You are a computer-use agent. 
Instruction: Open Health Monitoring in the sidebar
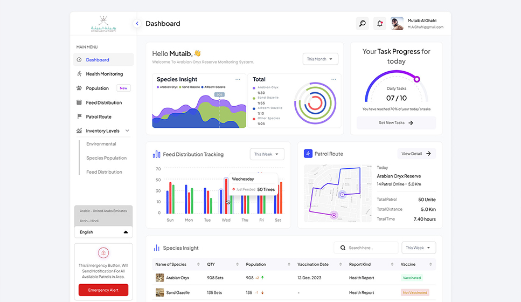point(104,74)
